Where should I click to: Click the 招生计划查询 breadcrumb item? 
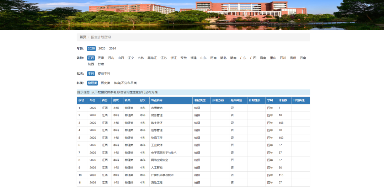(101, 37)
